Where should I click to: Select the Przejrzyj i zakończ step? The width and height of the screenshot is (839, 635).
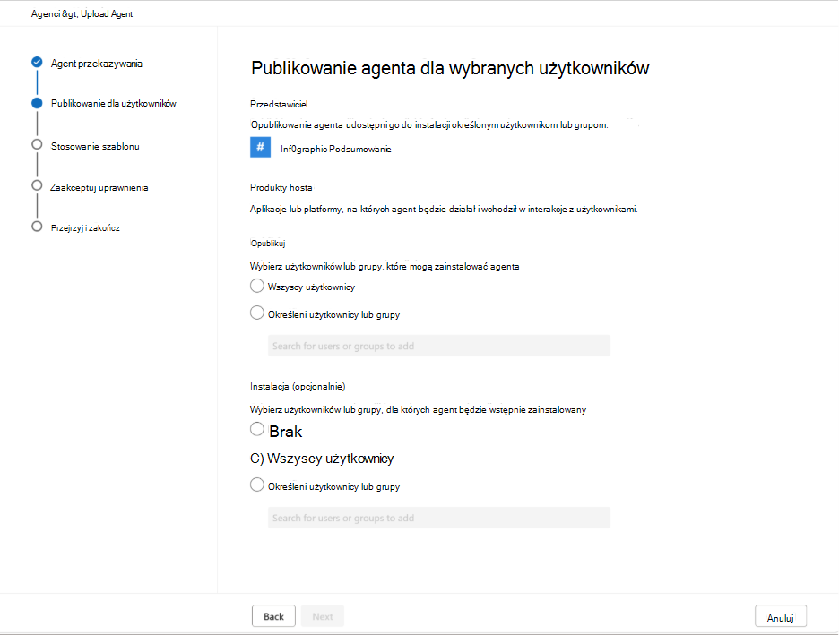click(85, 227)
